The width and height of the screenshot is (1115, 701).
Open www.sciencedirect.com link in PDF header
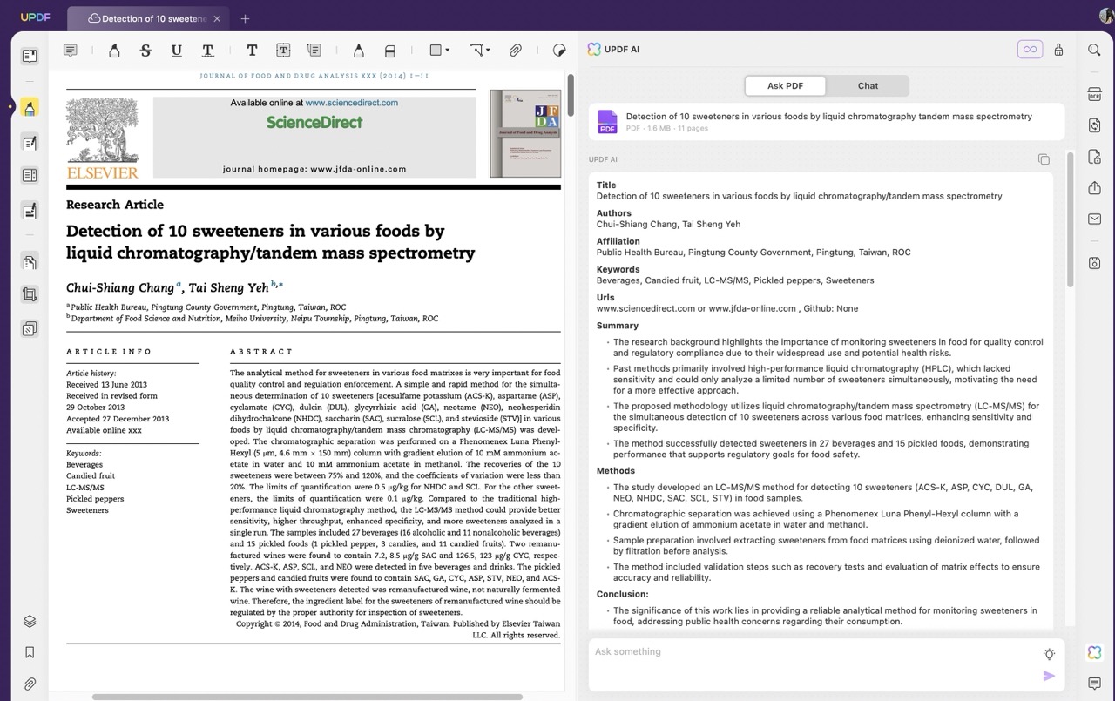point(352,103)
